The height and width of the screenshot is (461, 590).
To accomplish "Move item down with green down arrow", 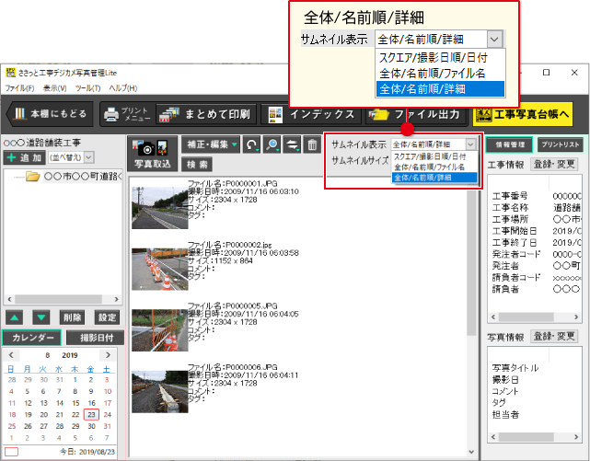I will coord(40,317).
